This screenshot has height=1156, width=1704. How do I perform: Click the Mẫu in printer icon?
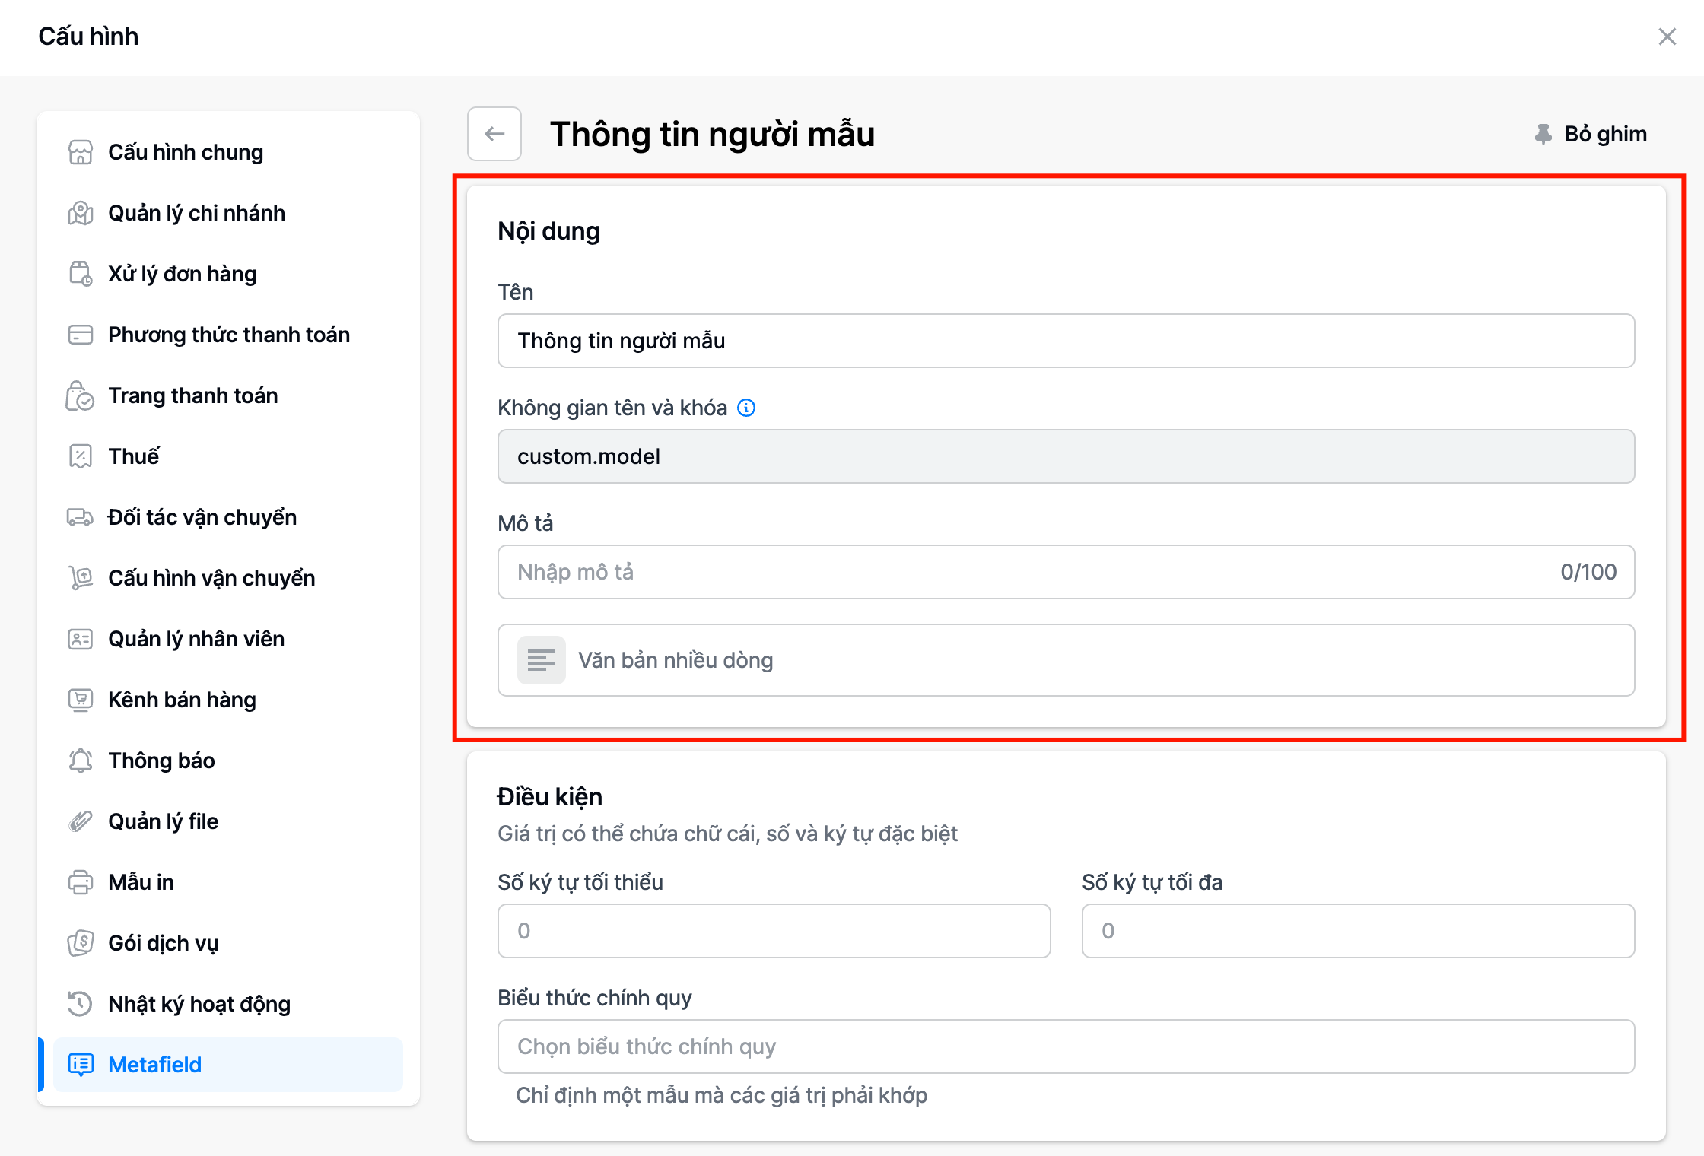point(81,882)
